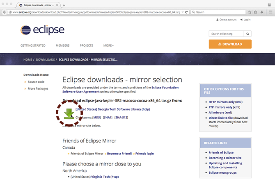
Task: Click the Eclipse logo
Action: click(x=42, y=30)
